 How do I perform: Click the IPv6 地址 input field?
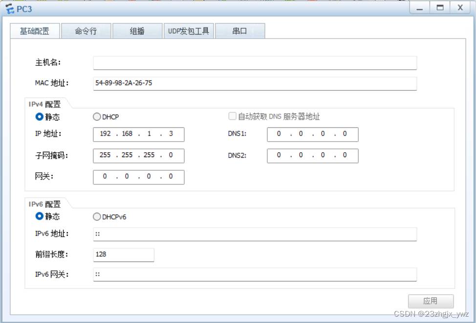click(x=255, y=234)
